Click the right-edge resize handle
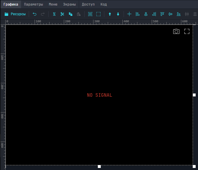Viewport: 198px width, 170px height. coord(194,95)
